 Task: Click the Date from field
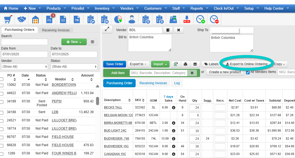click(24, 54)
